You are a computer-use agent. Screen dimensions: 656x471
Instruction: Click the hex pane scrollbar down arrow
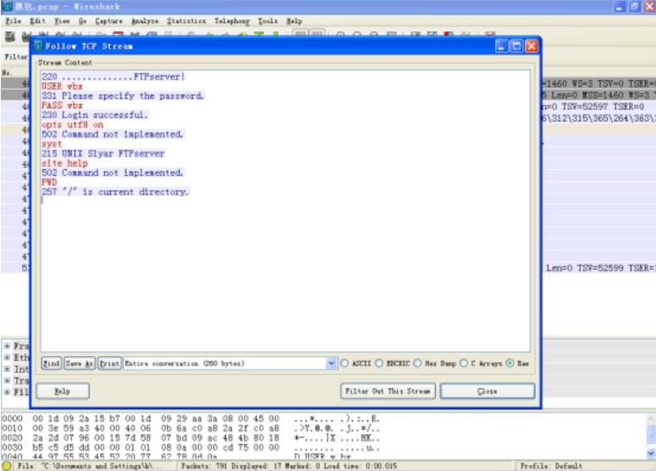pyautogui.click(x=651, y=453)
